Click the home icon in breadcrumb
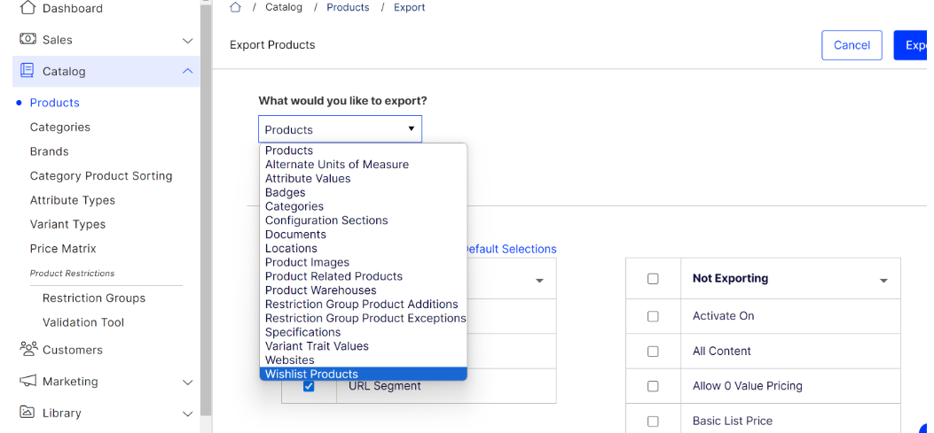 [x=236, y=7]
